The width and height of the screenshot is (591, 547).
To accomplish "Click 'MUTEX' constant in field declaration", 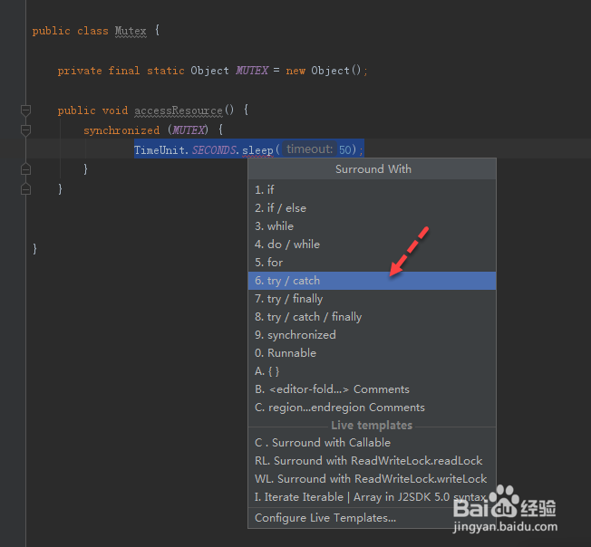I will click(x=252, y=71).
